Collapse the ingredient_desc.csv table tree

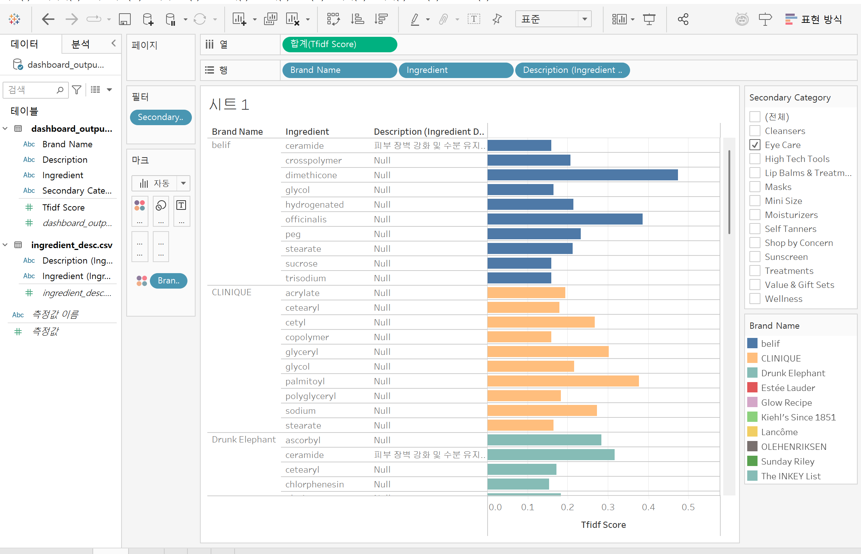click(x=5, y=245)
